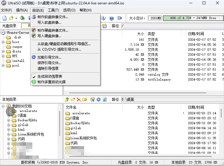Screen dimensions: 224x166
Task: Open the dropdown arrow beside Open icon
Action: 16,18
